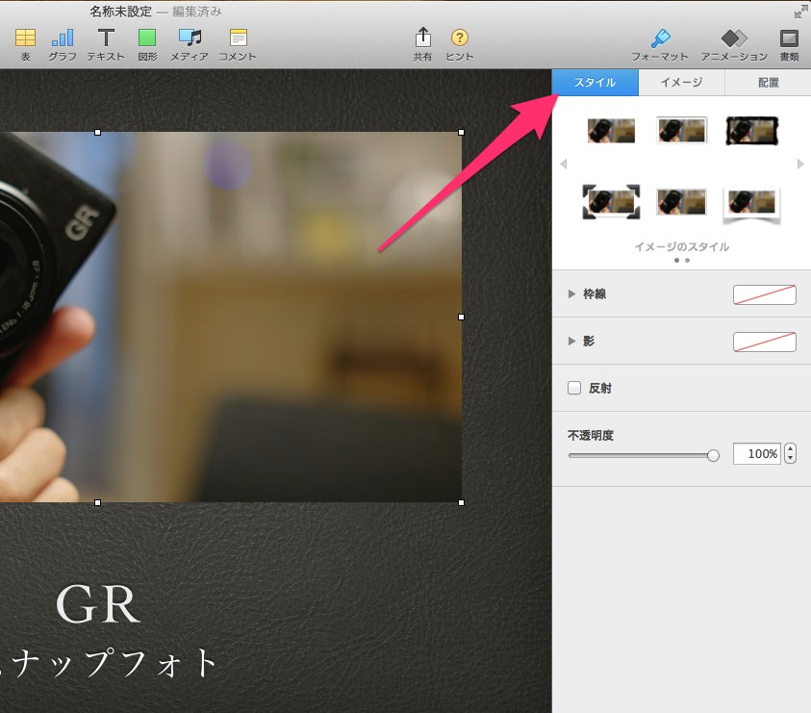Switch to the 配置 tab

(x=768, y=83)
